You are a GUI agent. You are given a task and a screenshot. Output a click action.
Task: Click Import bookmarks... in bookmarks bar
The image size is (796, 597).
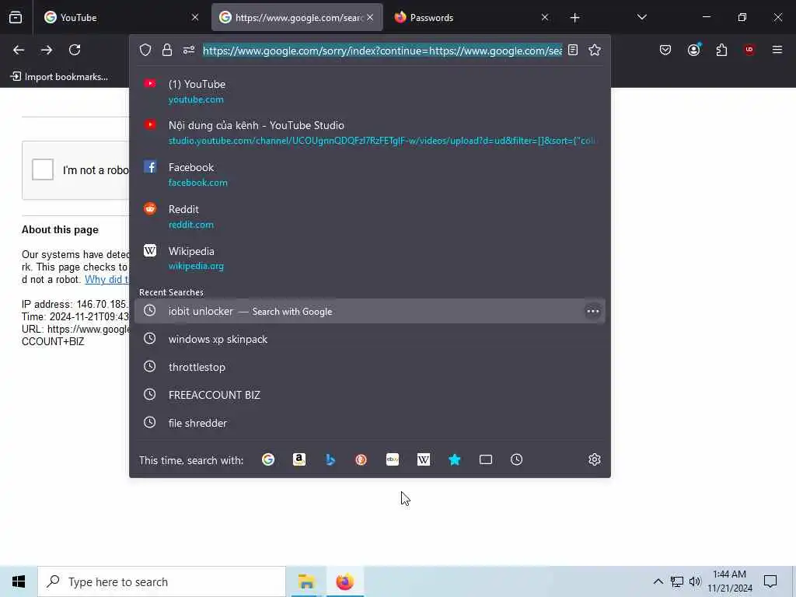[59, 77]
